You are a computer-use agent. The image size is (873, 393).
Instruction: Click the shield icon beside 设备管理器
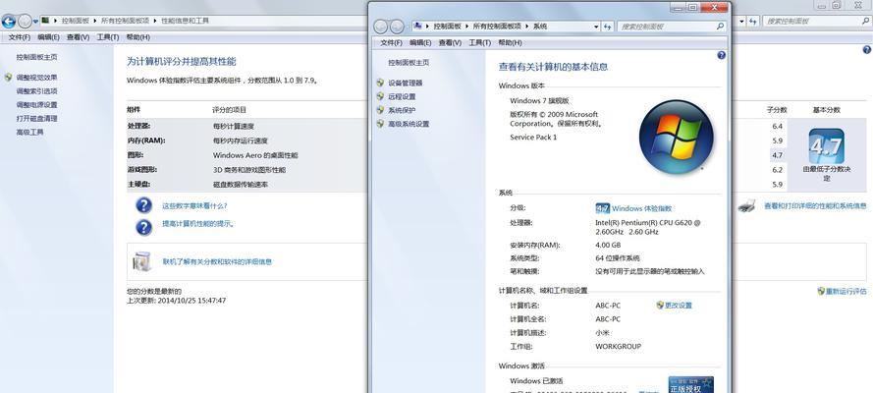click(380, 83)
